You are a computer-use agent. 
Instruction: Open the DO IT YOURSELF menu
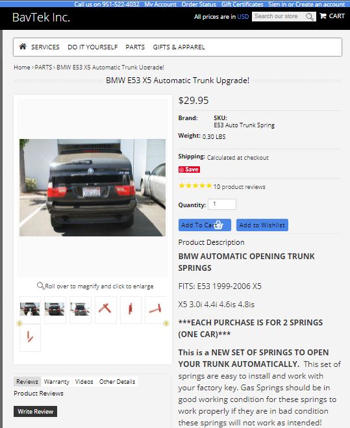[x=93, y=47]
